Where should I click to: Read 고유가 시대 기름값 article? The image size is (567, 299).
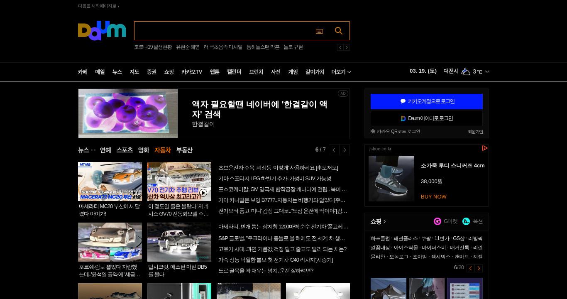[x=282, y=249]
